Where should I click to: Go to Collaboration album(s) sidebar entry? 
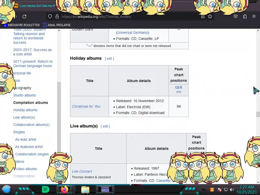[x=31, y=125]
